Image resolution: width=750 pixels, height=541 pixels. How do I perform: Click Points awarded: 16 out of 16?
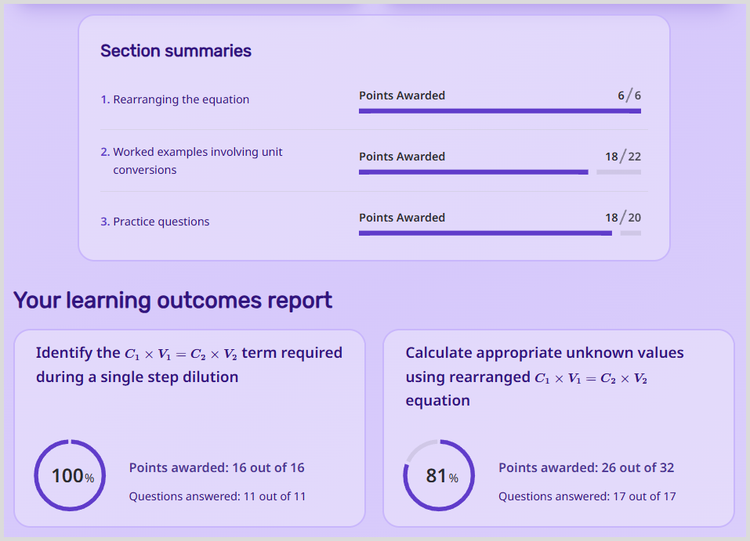[216, 467]
